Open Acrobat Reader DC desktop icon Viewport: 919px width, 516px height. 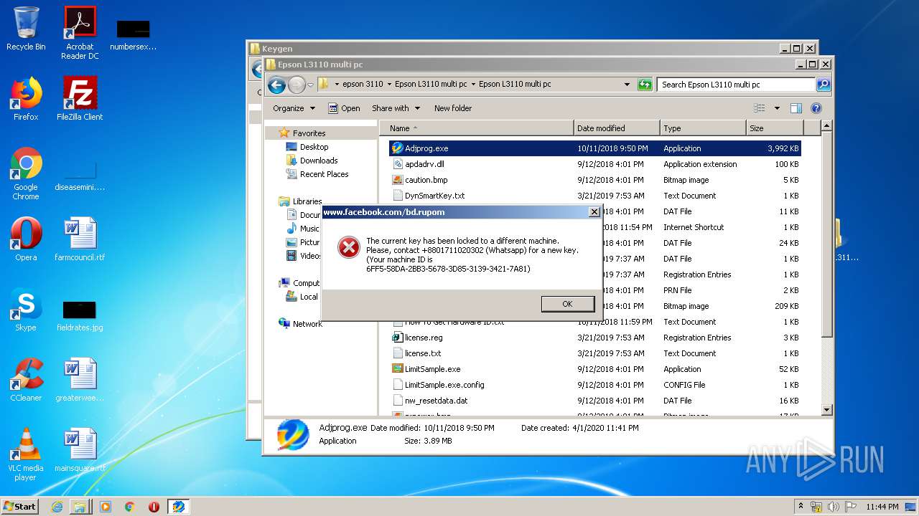click(x=80, y=33)
